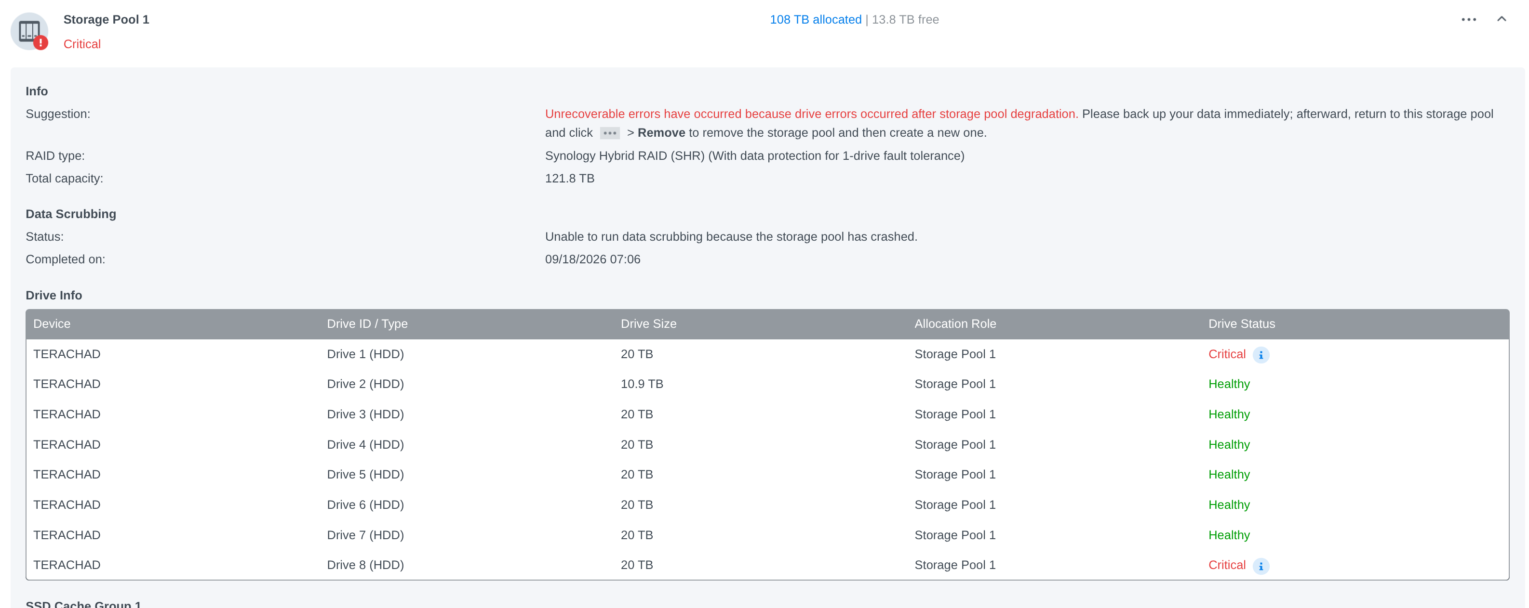Click the red Critical label under Storage Pool 1

(82, 44)
